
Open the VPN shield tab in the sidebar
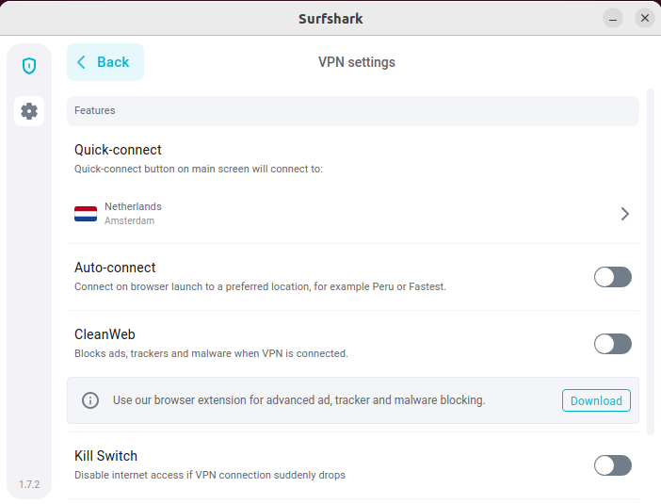tap(29, 66)
